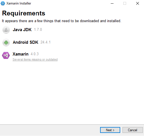Click the green Android robot icon
The height and width of the screenshot is (136, 144).
6,42
